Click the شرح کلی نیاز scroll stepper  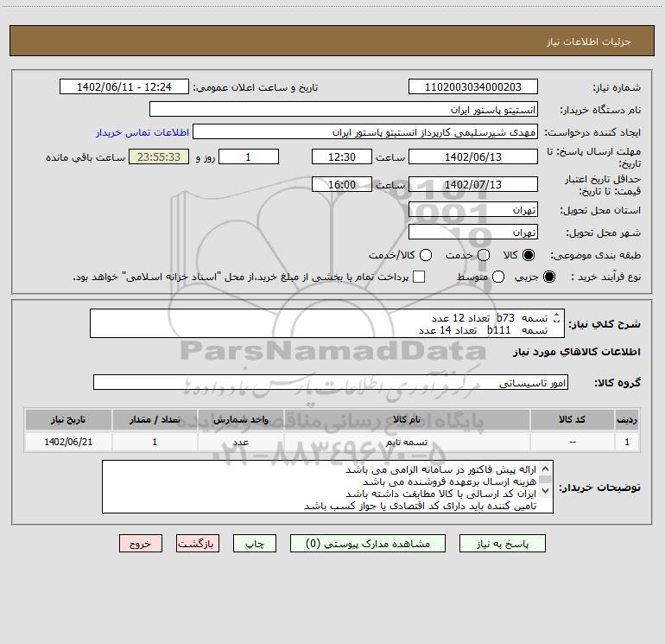[x=556, y=317]
